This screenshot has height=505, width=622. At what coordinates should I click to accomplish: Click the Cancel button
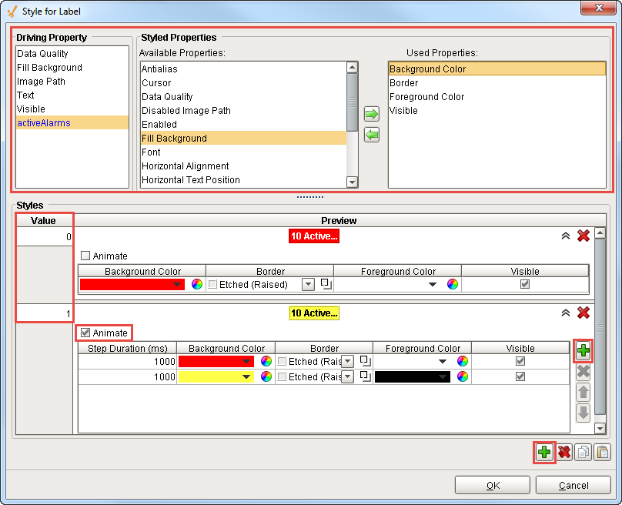(573, 485)
